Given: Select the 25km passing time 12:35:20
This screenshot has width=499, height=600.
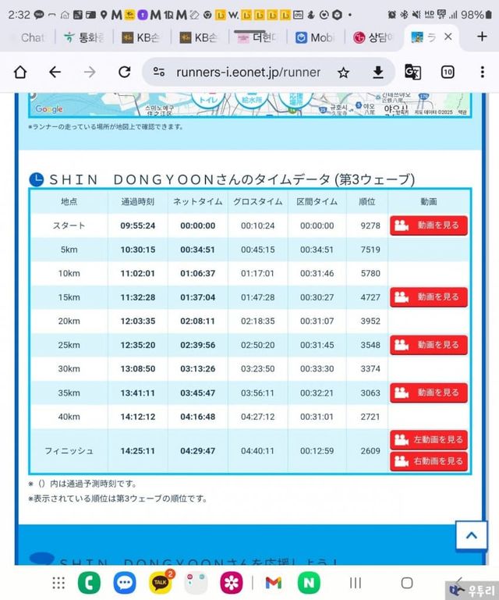Looking at the screenshot, I should (x=138, y=345).
